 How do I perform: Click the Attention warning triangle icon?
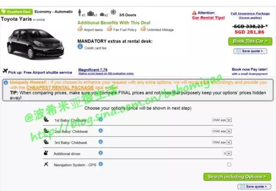tap(195, 13)
